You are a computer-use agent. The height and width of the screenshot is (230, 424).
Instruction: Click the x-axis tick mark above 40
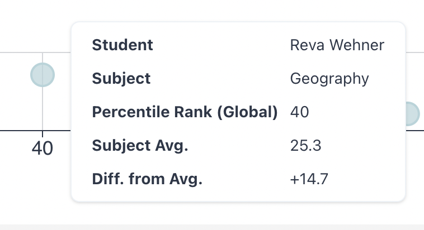click(43, 134)
